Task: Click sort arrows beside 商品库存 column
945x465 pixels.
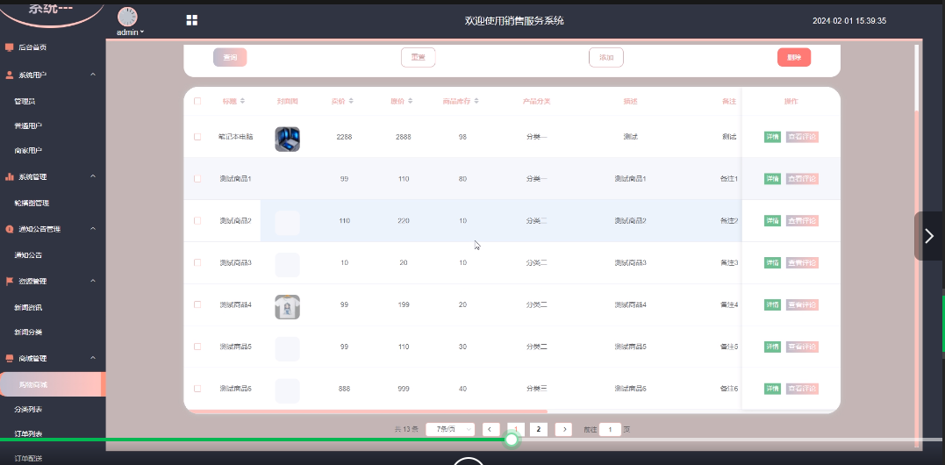Action: pyautogui.click(x=476, y=101)
